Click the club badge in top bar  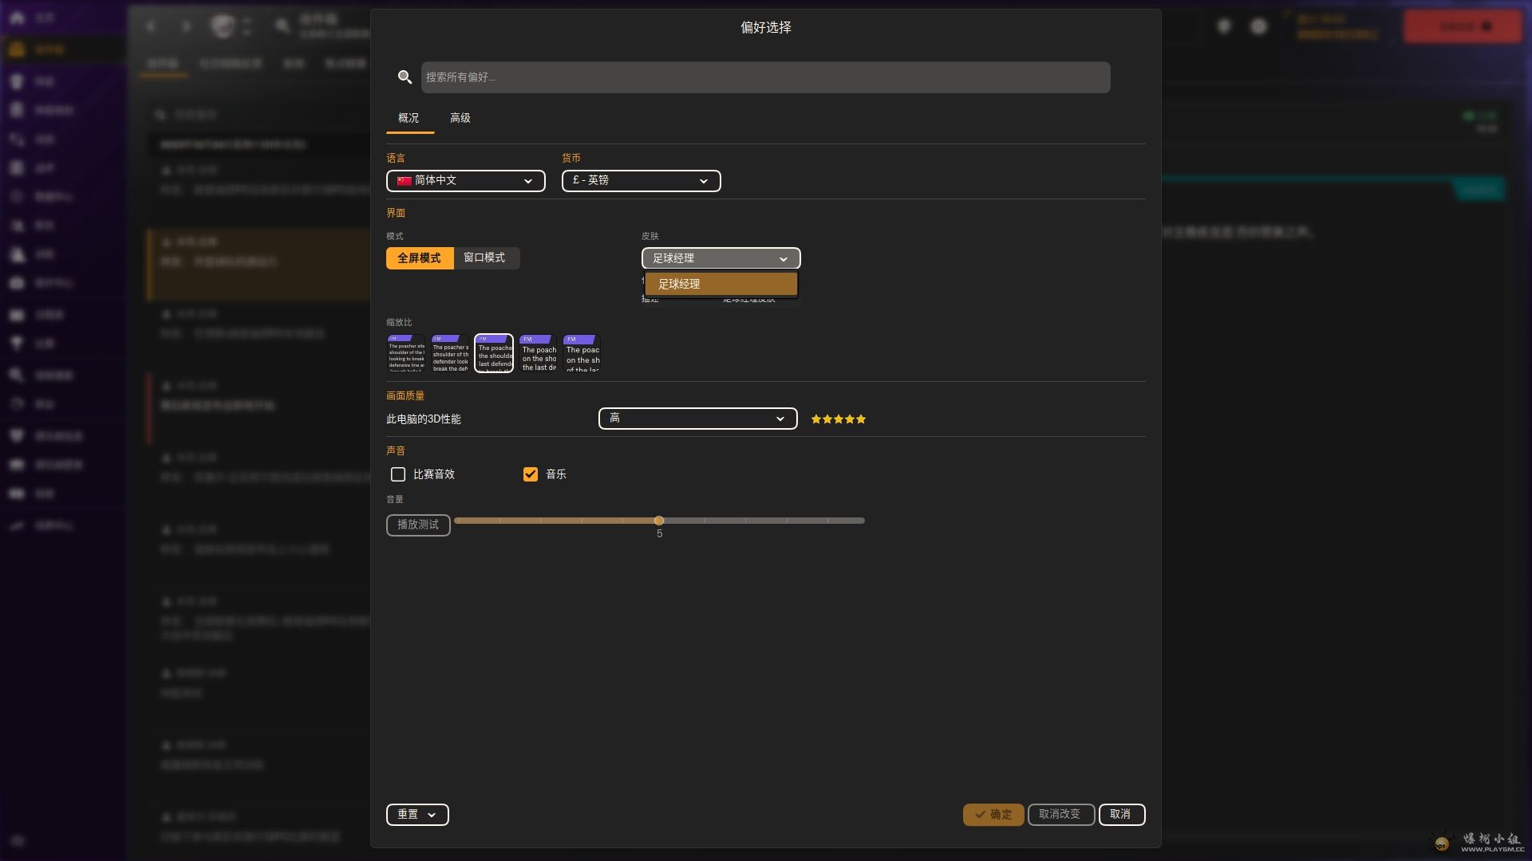(223, 26)
